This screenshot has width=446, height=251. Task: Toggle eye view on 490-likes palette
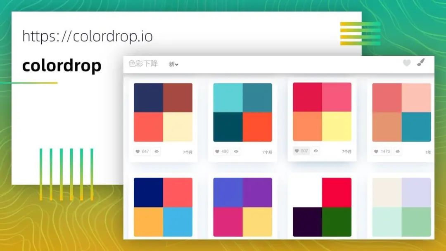pos(236,152)
